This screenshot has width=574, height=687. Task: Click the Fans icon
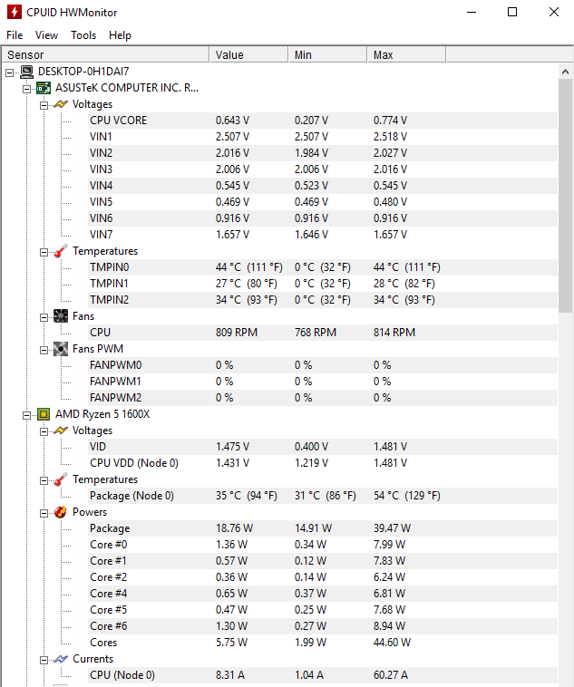pos(61,316)
